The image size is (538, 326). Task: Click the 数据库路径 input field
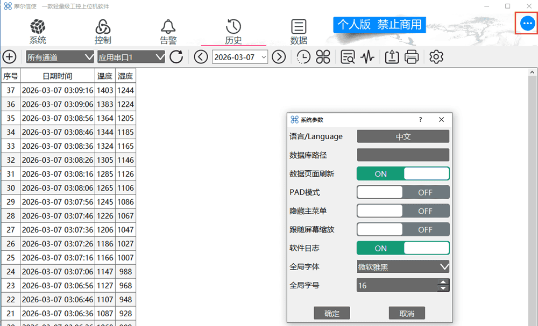click(x=403, y=155)
